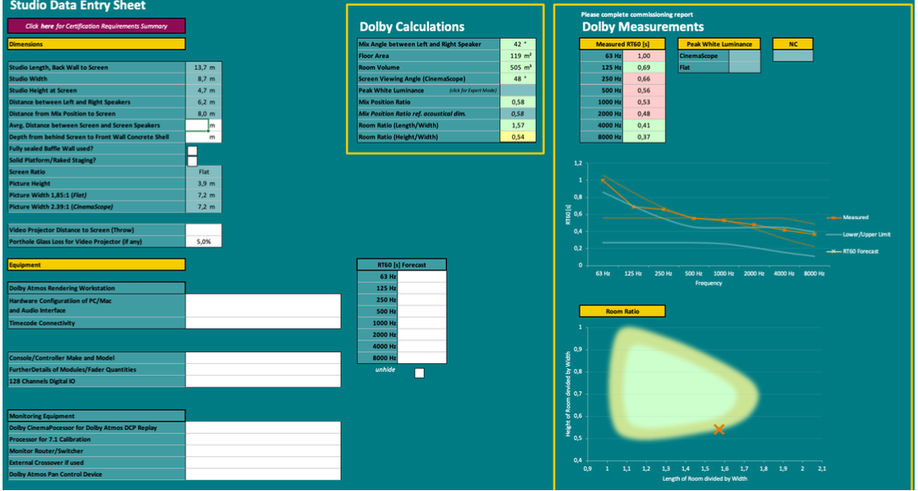Select the Studio Width value 8,7

pyautogui.click(x=203, y=79)
